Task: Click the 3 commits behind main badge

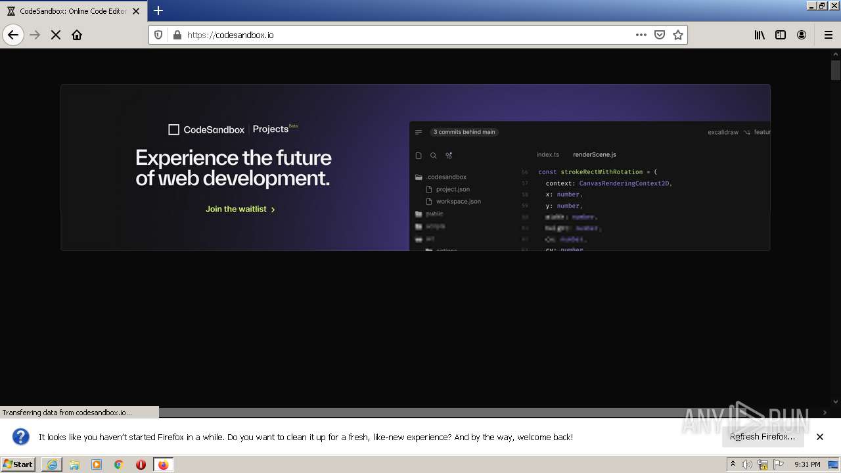Action: tap(465, 132)
